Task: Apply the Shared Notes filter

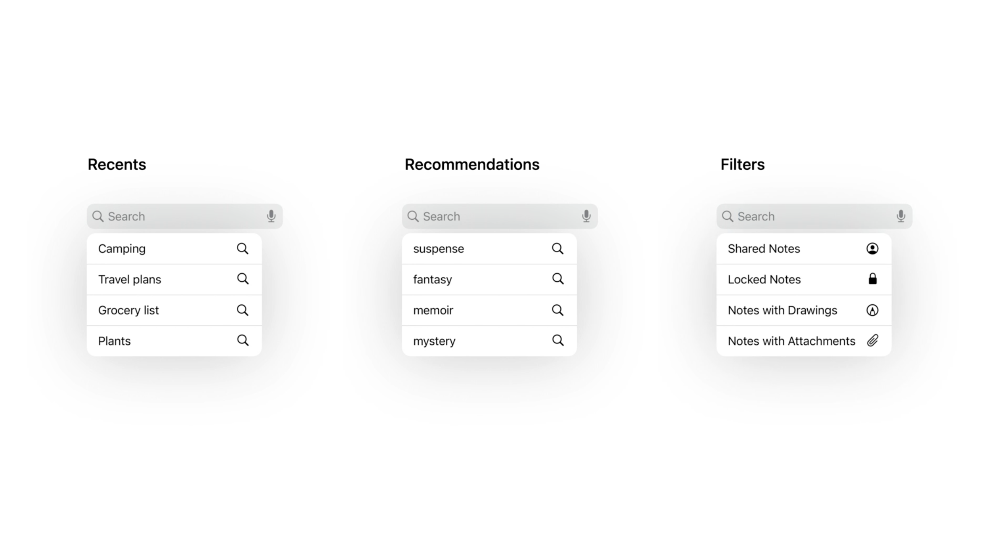Action: [764, 249]
